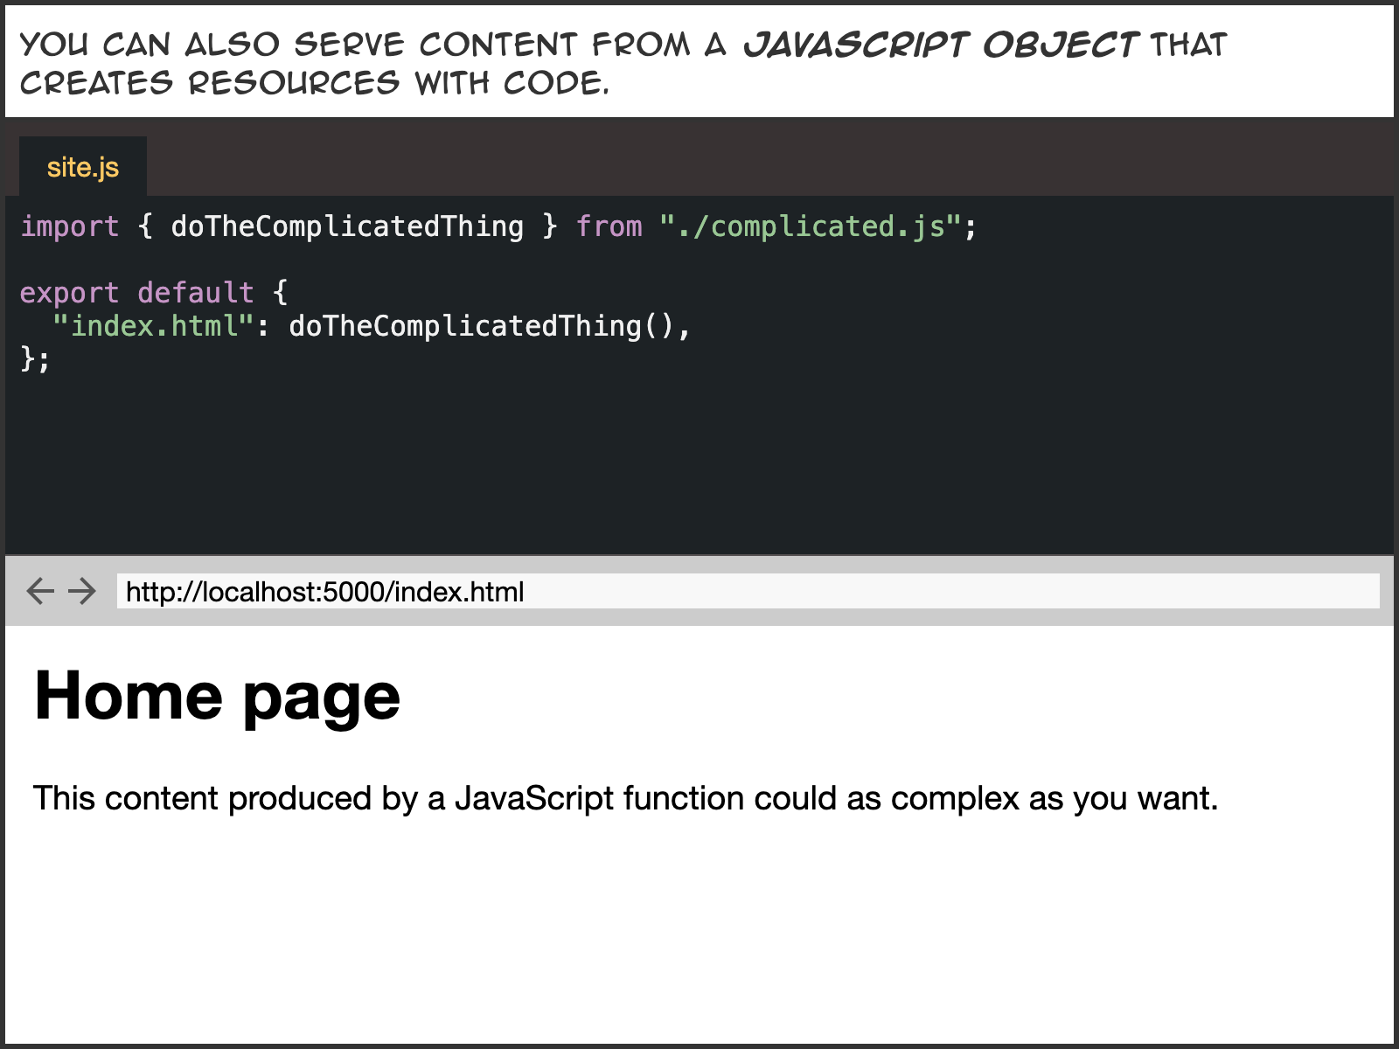Click the browser back arrow
The width and height of the screenshot is (1399, 1049).
click(x=40, y=592)
